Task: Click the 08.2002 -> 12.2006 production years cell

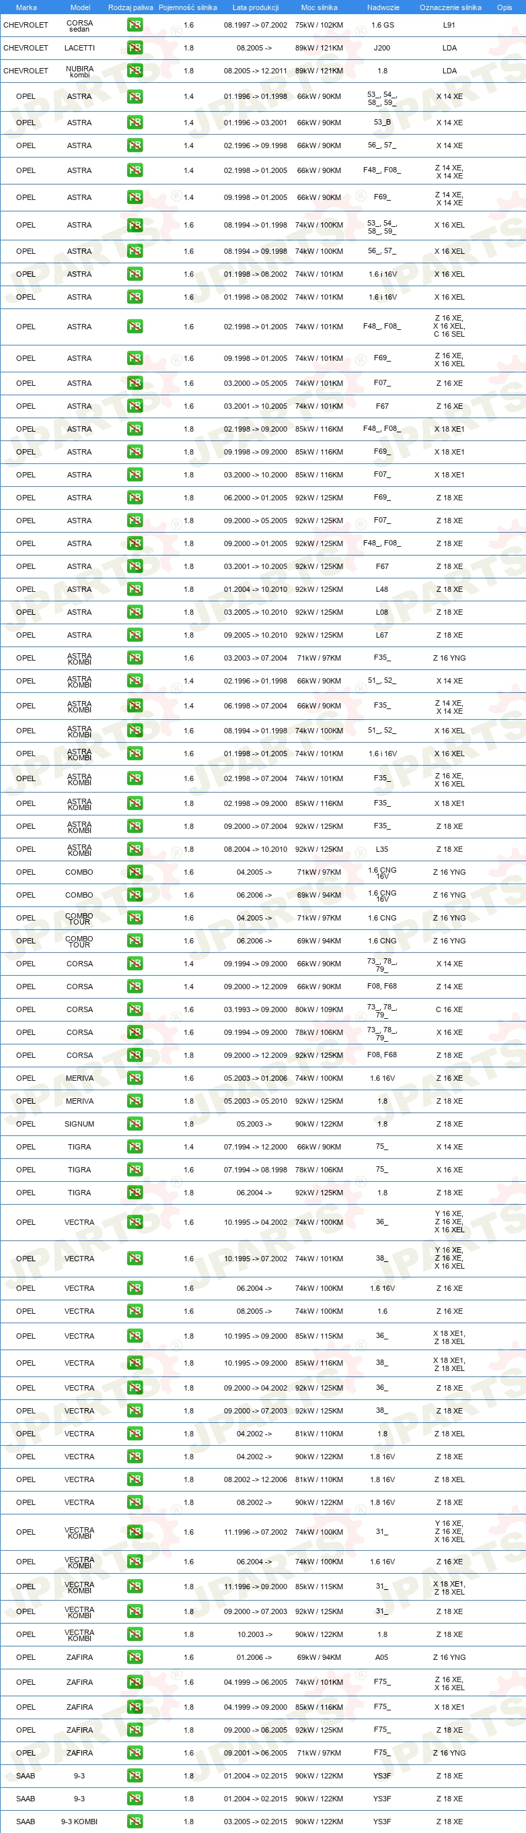Action: point(256,1479)
